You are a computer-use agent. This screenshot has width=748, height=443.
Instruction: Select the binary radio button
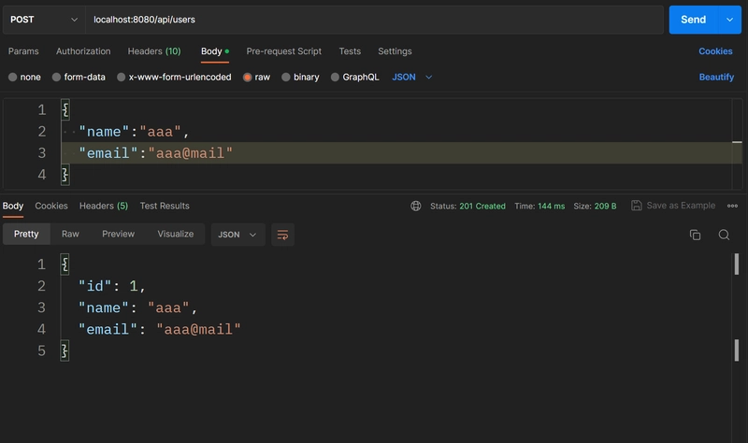point(286,78)
